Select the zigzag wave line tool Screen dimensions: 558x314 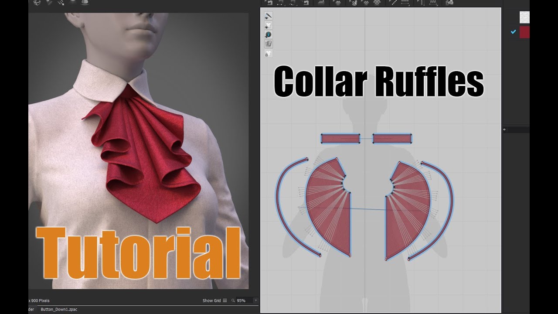(433, 3)
